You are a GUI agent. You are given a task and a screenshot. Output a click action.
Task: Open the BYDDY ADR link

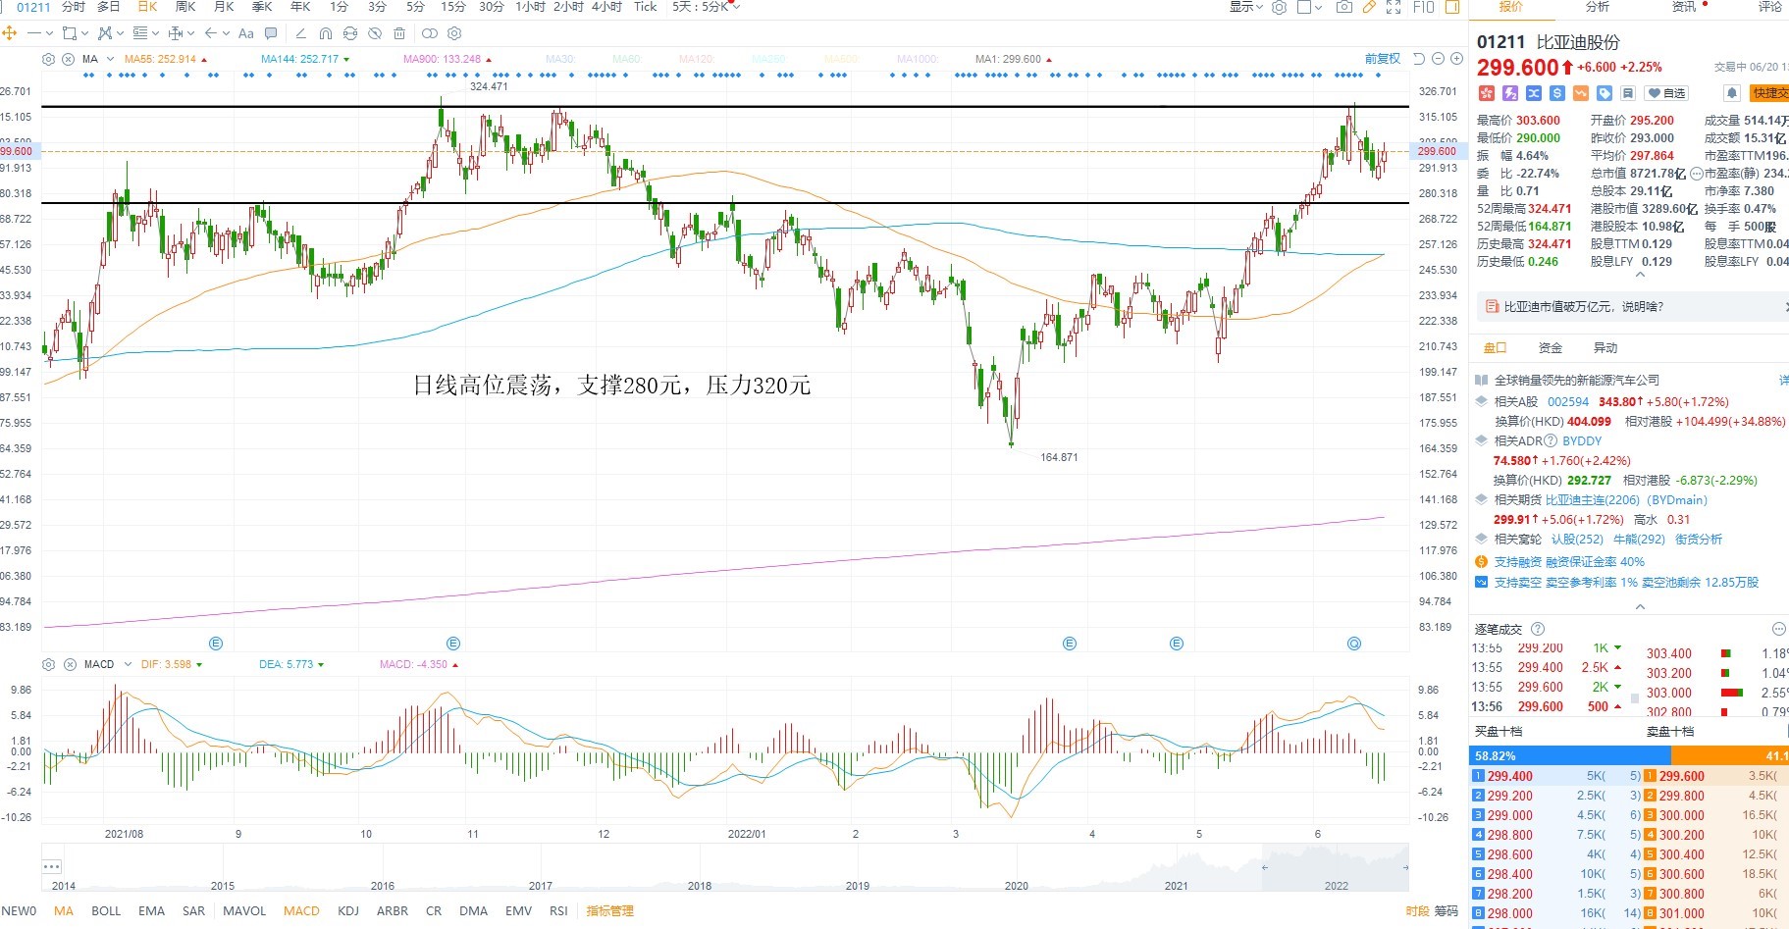pos(1582,440)
